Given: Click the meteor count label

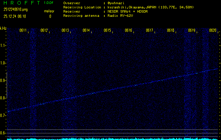Looking at the screenshot, I should point(49,11).
